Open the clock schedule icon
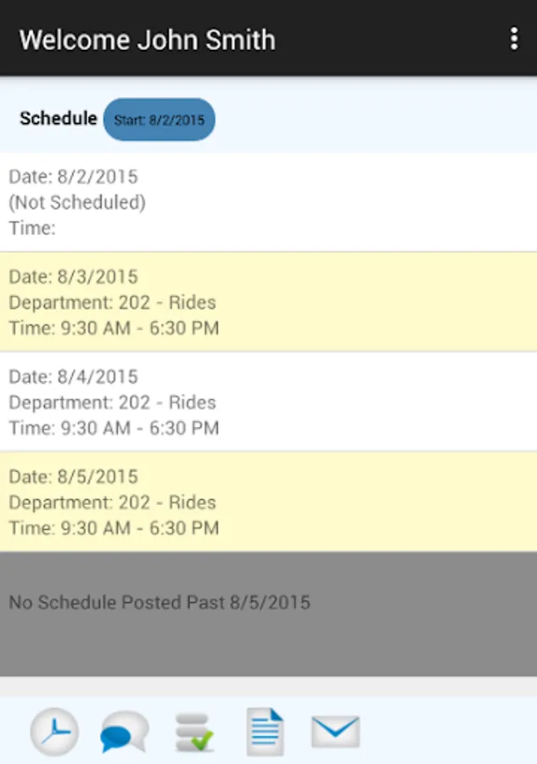537x764 pixels. pos(55,731)
